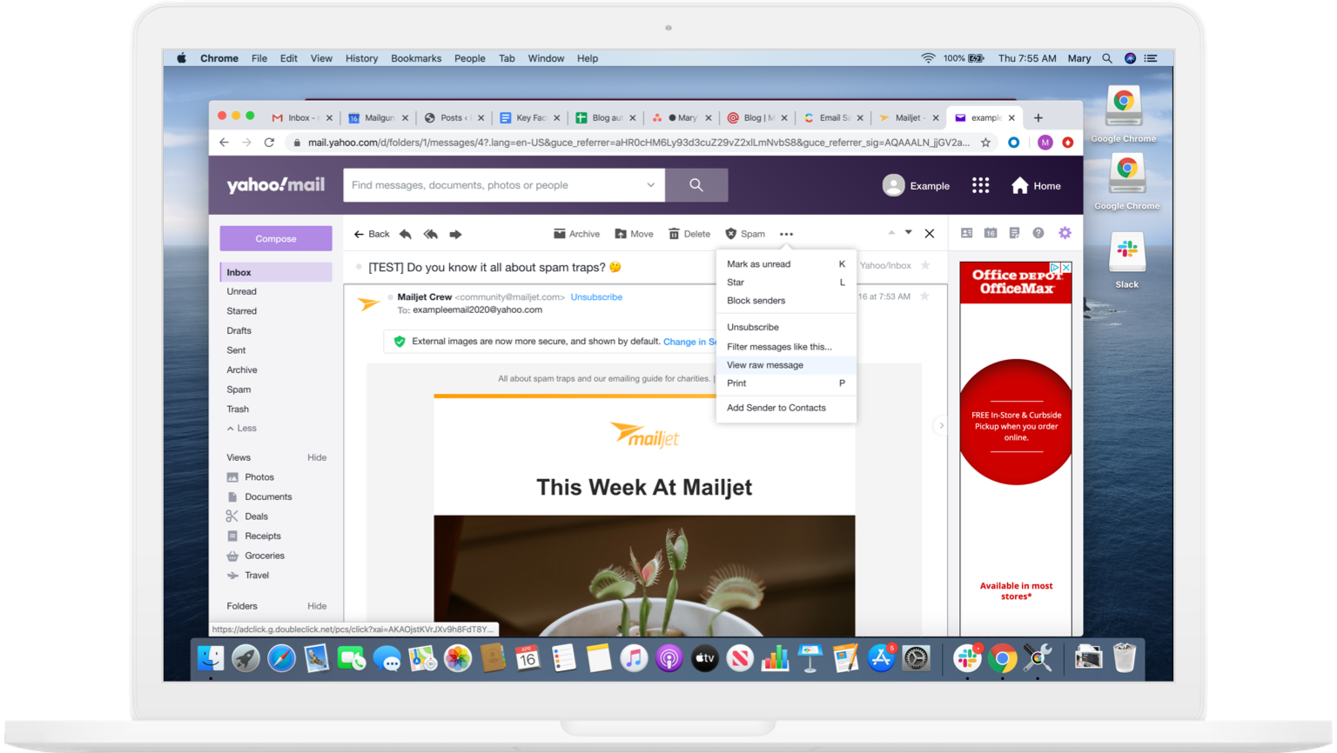Viewport: 1337px width, 753px height.
Task: Star the open Mailjet message
Action: point(923,296)
